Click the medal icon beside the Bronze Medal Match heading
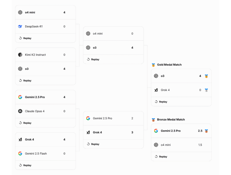The width and height of the screenshot is (231, 175). tap(153, 120)
